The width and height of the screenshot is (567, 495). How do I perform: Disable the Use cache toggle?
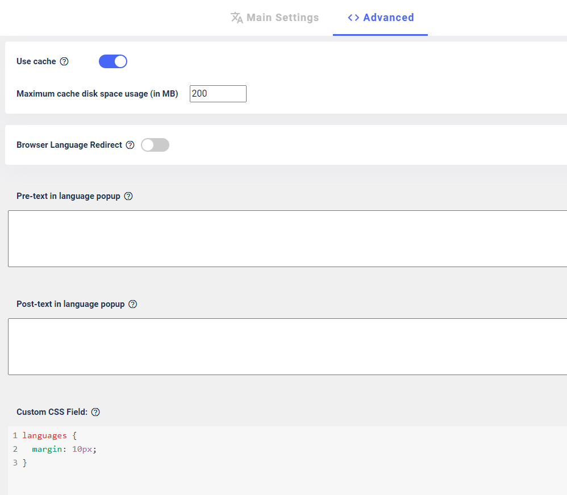click(x=113, y=61)
